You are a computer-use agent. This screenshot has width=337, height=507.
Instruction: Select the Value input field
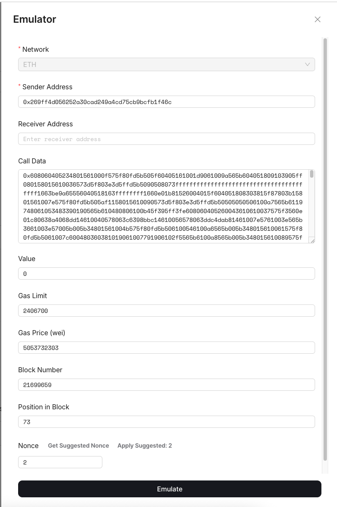(x=166, y=274)
